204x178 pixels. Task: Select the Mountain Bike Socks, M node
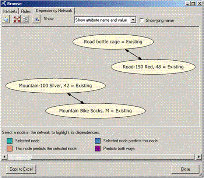click(95, 111)
